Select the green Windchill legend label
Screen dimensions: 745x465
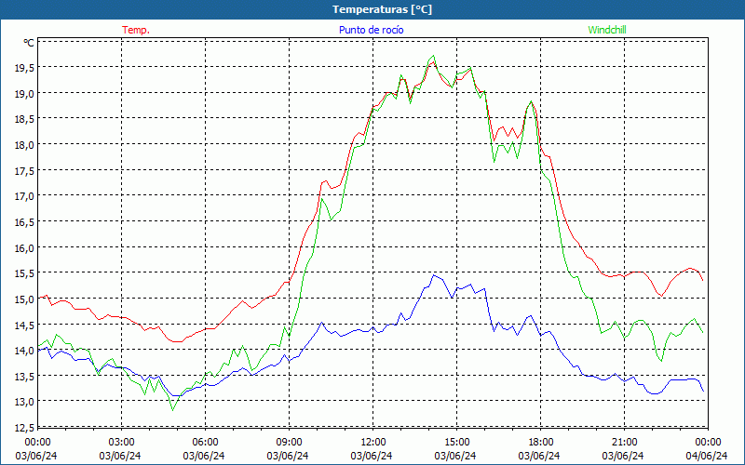[607, 30]
